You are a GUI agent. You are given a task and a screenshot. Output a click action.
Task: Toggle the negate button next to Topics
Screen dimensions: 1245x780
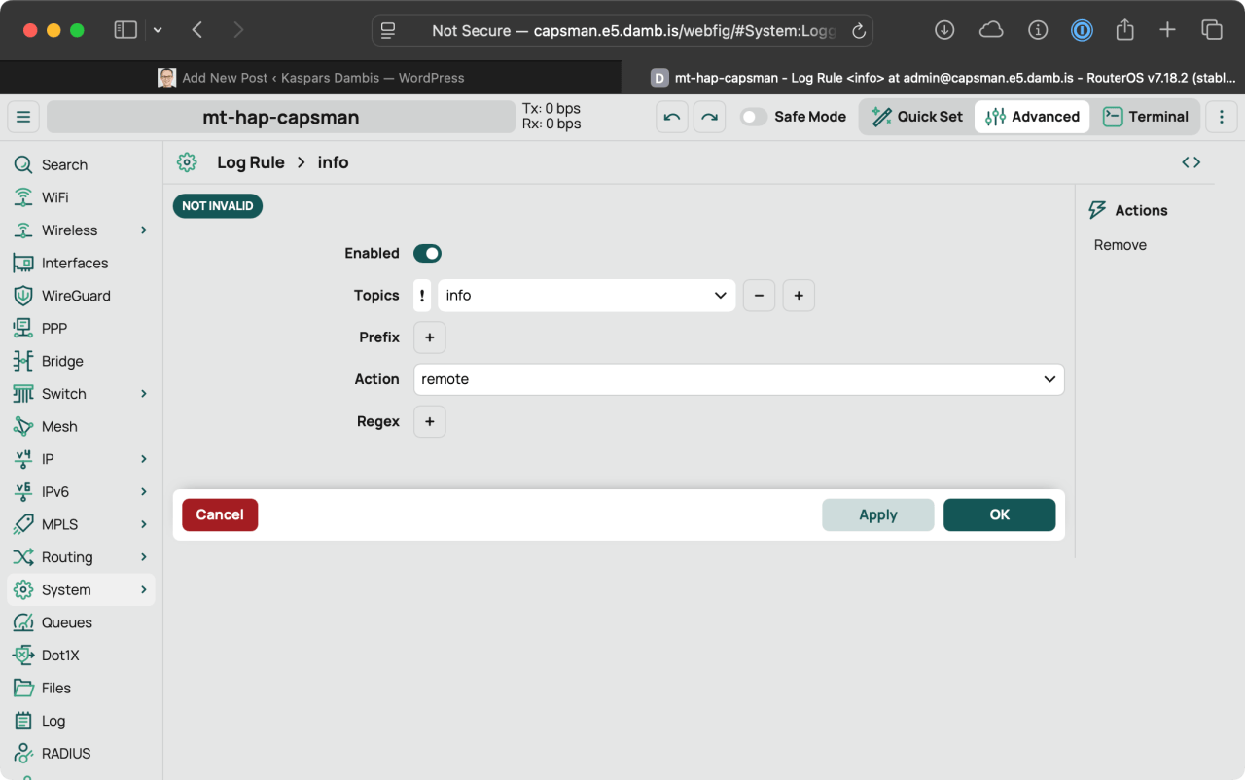421,295
